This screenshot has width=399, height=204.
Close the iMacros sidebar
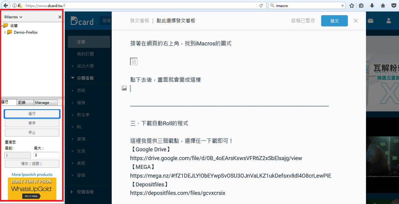click(x=60, y=17)
